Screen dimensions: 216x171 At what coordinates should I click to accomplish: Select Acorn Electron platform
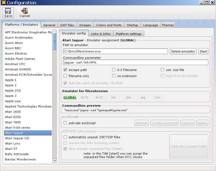pyautogui.click(x=28, y=53)
